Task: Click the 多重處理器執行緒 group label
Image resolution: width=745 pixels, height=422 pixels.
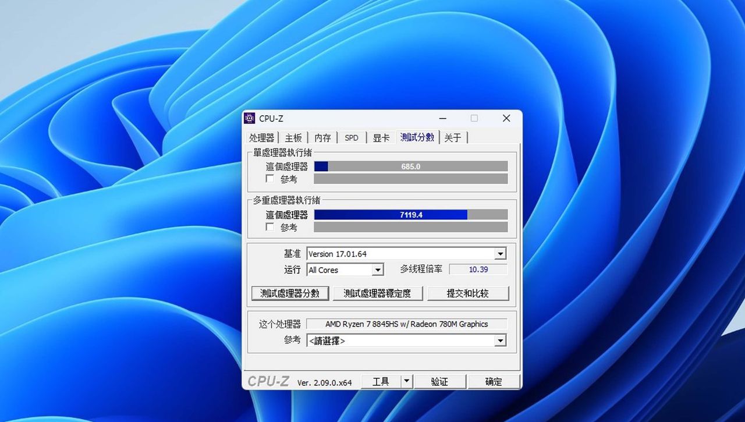Action: pyautogui.click(x=286, y=200)
